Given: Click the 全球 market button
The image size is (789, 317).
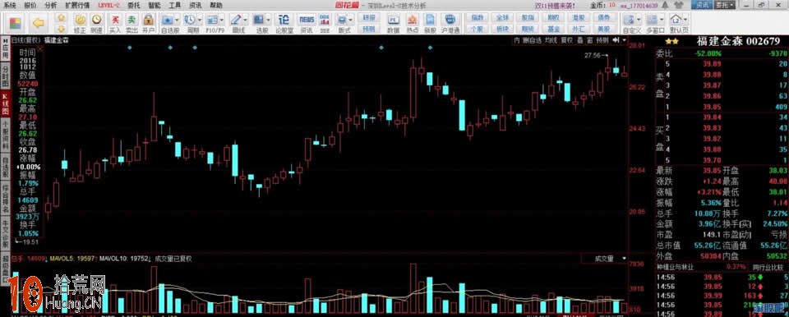Looking at the screenshot, I should point(502,16).
